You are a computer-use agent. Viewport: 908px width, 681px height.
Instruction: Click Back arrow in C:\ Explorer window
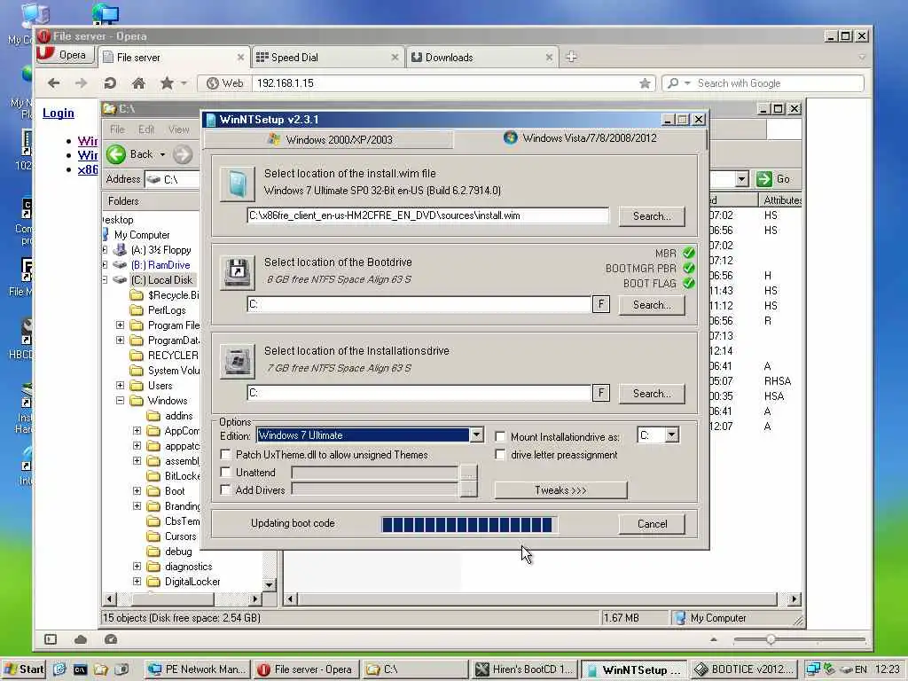point(116,154)
